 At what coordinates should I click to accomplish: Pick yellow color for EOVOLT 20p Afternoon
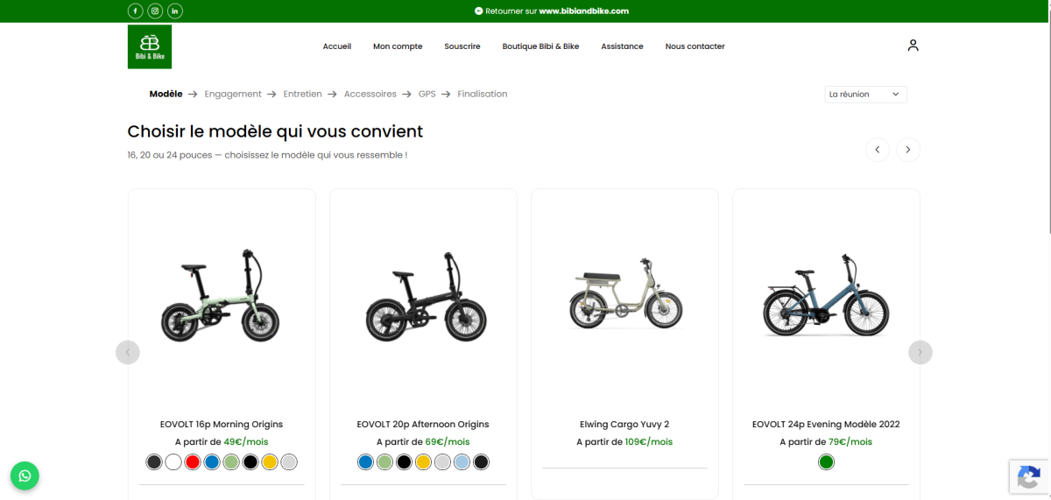[x=423, y=461]
